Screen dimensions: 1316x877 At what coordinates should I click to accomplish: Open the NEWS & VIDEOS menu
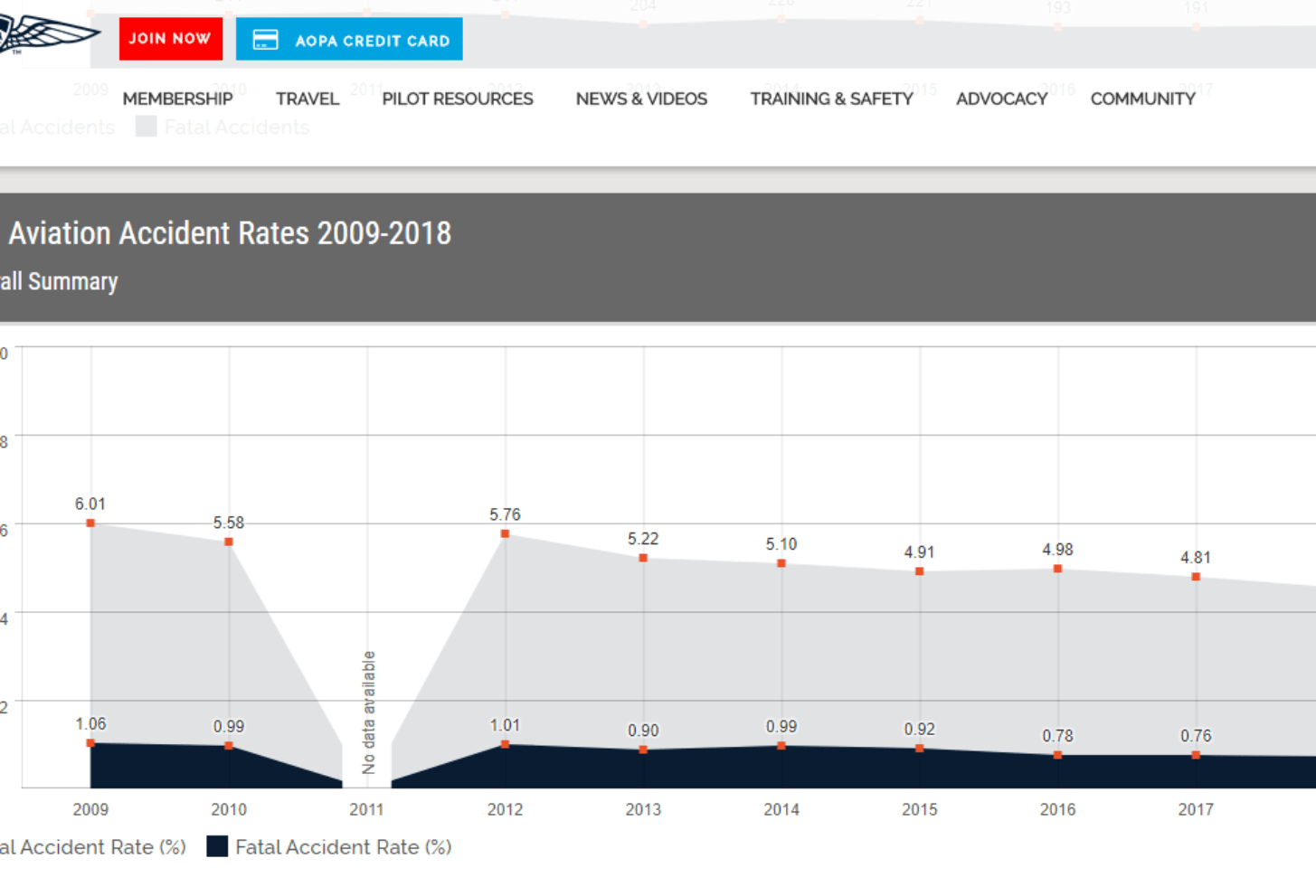641,99
